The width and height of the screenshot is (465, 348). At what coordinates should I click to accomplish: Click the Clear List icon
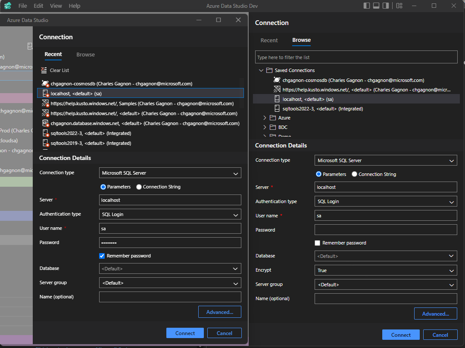[43, 70]
